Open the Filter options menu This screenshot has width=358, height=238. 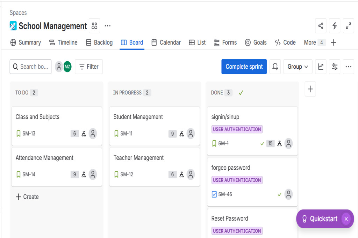pos(89,67)
